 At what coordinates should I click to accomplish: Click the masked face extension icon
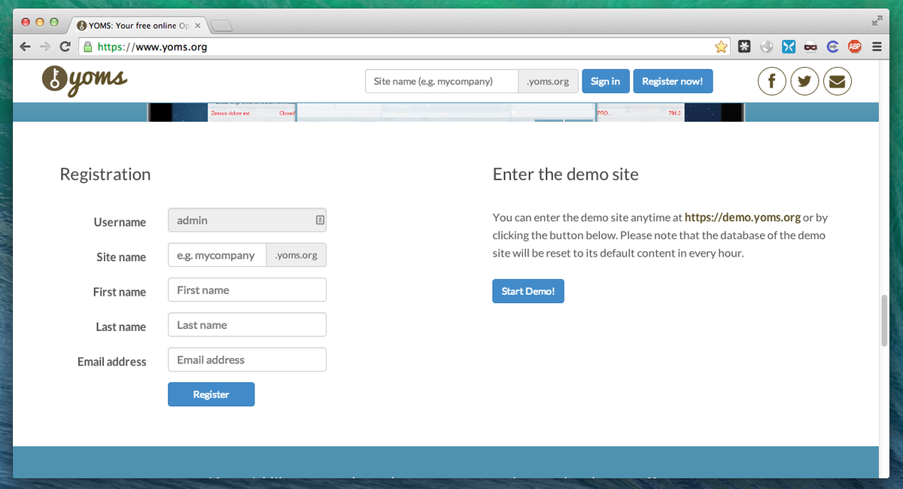810,47
